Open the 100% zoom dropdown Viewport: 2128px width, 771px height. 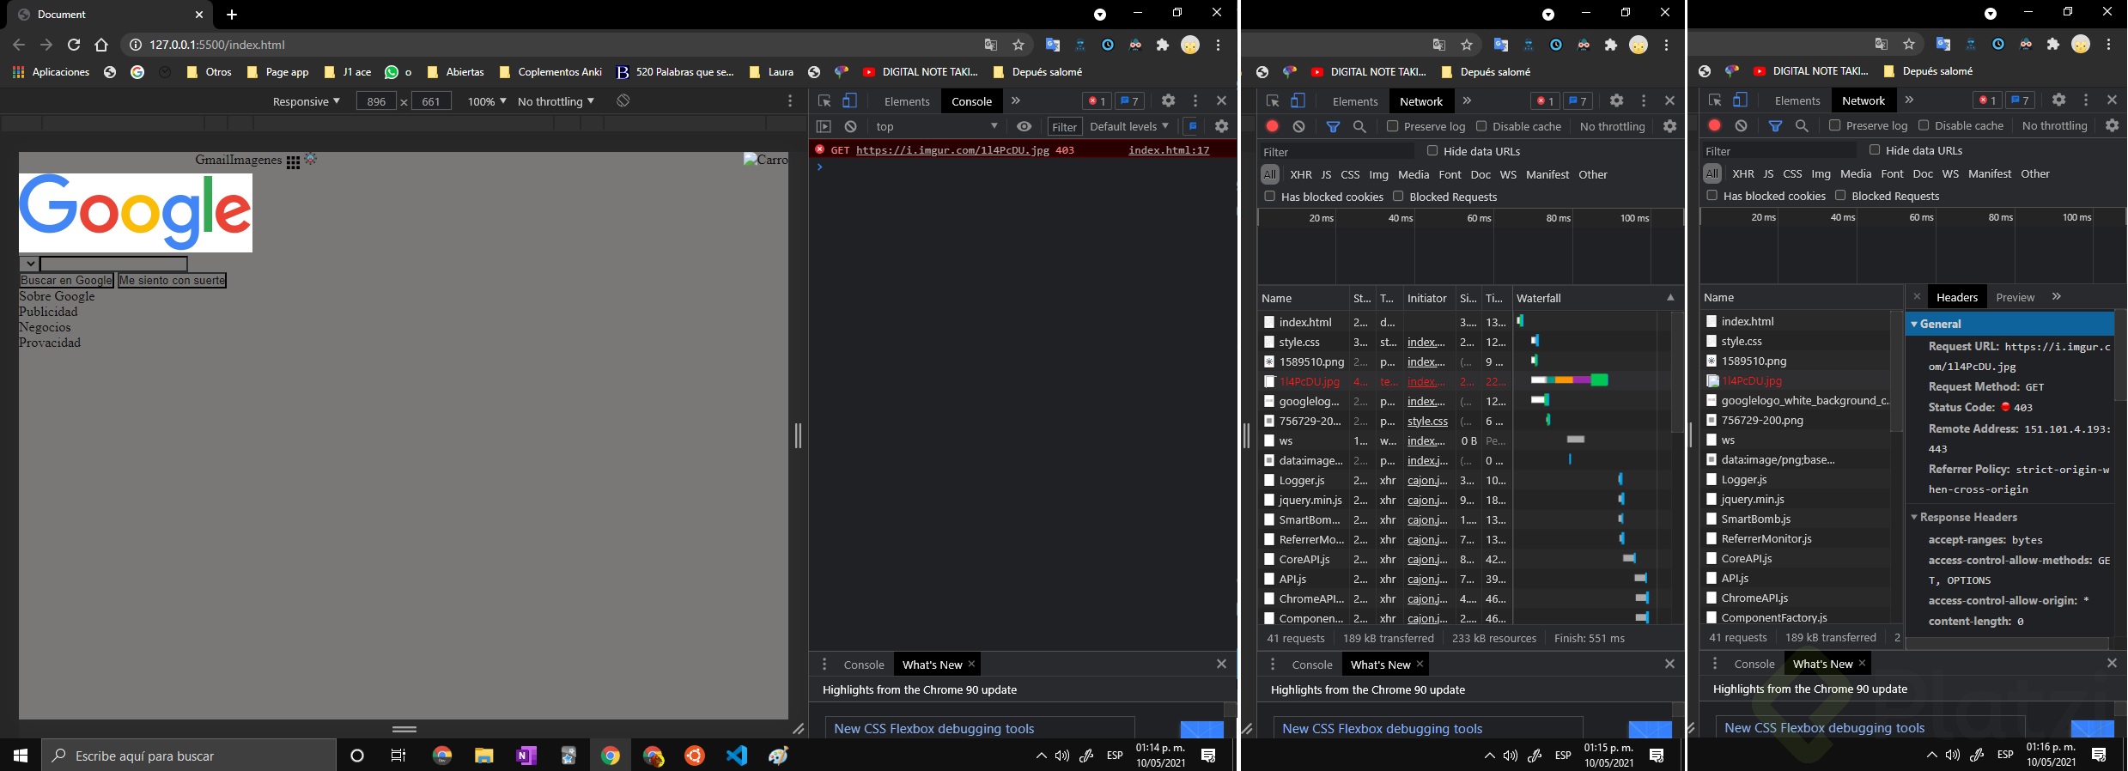487,101
